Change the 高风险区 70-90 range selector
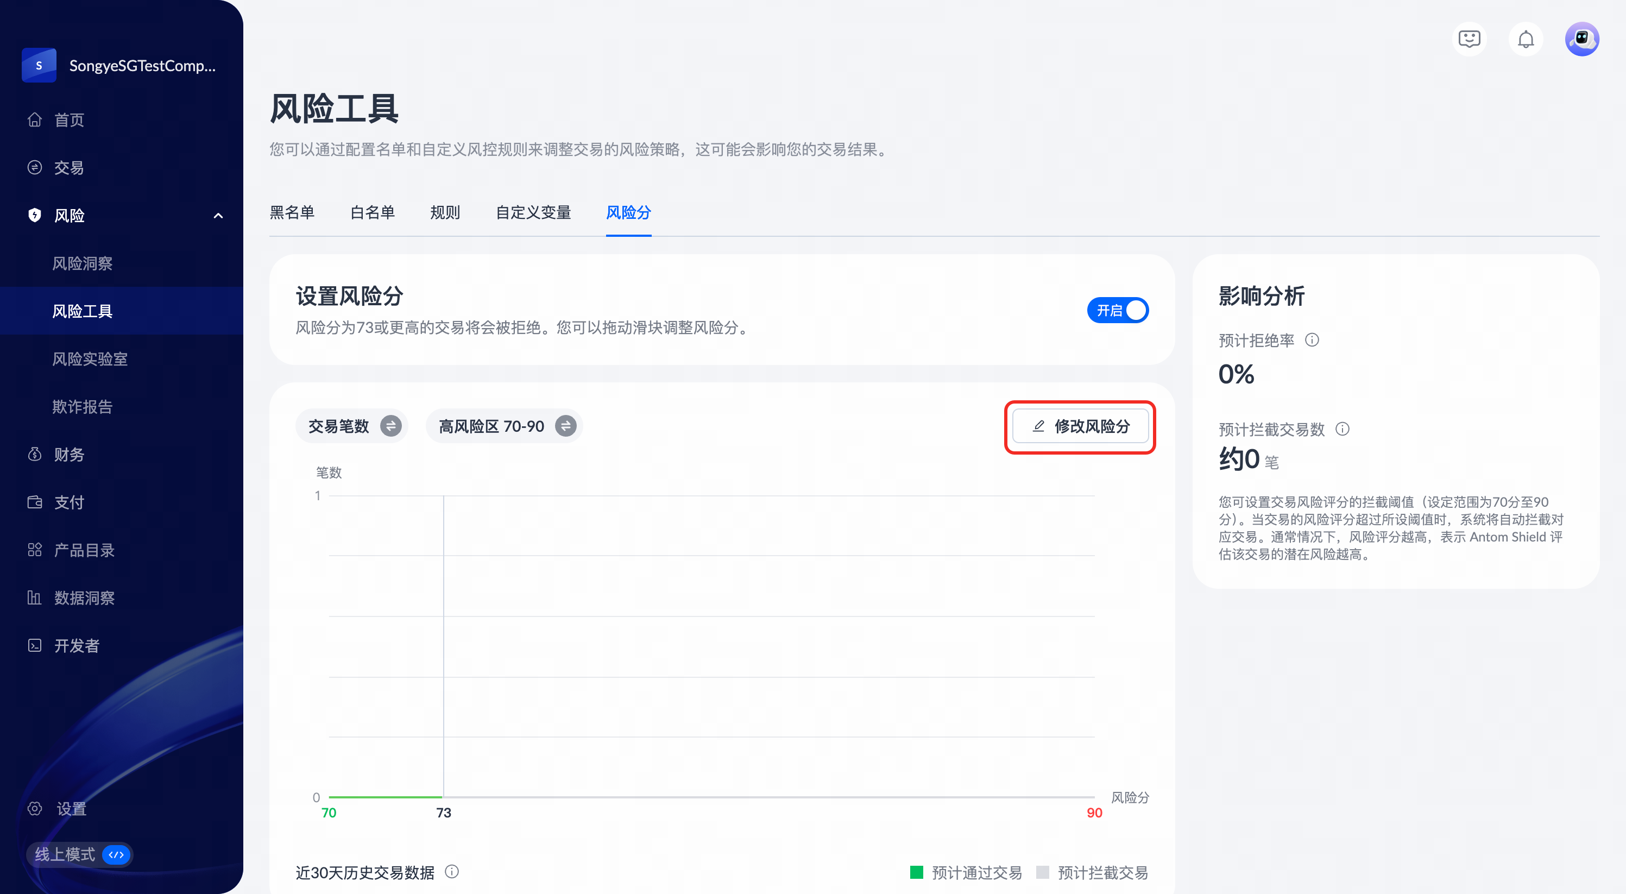Viewport: 1626px width, 894px height. pyautogui.click(x=565, y=426)
